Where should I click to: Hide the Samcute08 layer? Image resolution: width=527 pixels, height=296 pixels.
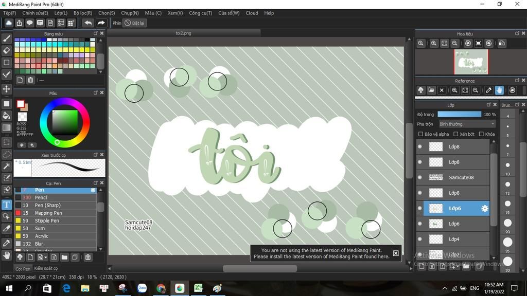click(420, 177)
